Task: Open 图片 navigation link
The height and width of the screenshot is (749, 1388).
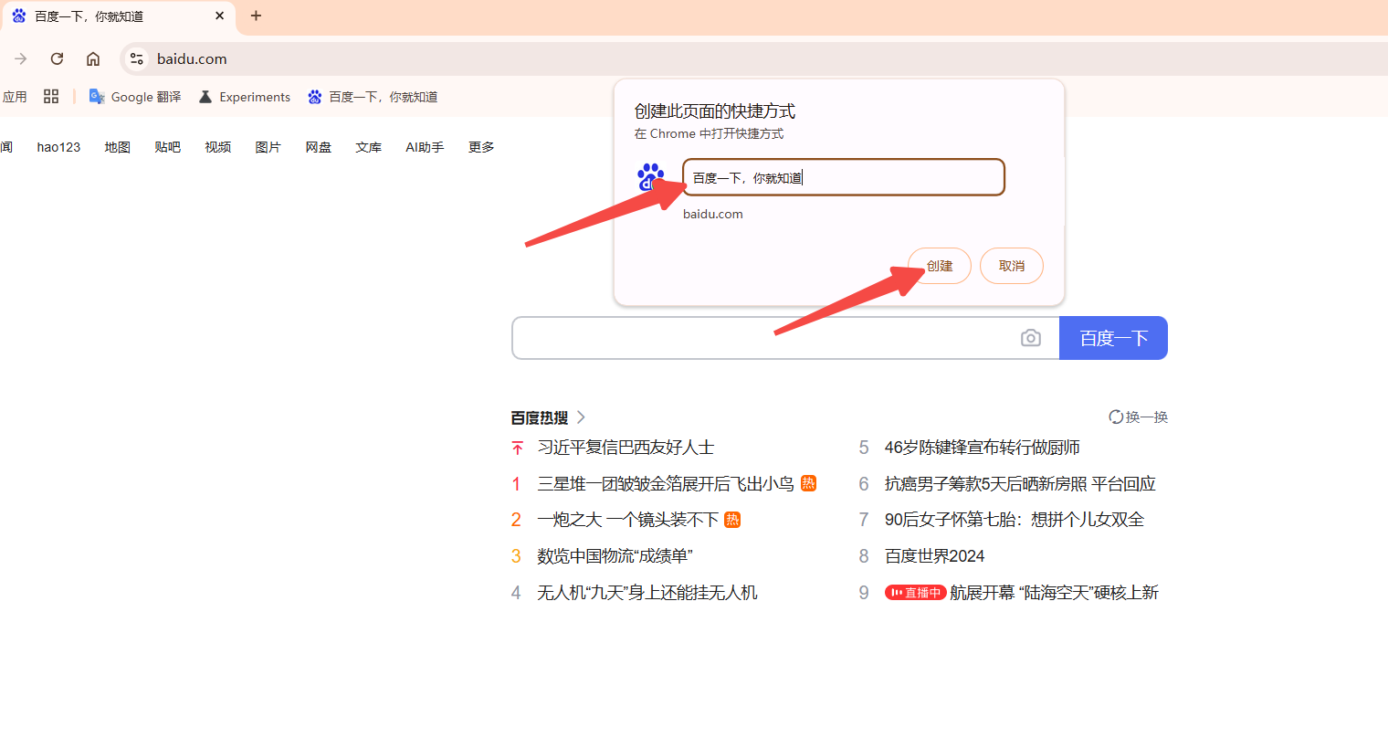Action: (268, 147)
